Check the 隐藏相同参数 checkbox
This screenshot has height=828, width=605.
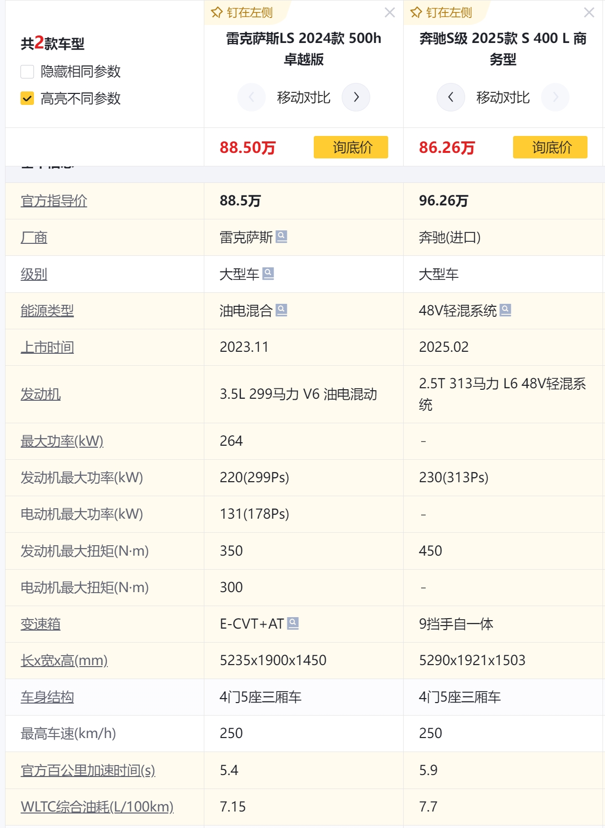pos(27,71)
